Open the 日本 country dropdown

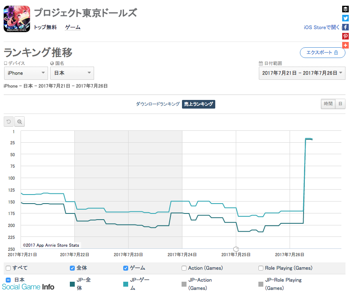point(72,73)
